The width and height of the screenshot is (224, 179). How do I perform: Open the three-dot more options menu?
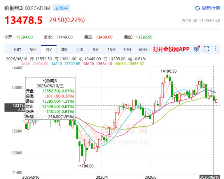(x=215, y=49)
